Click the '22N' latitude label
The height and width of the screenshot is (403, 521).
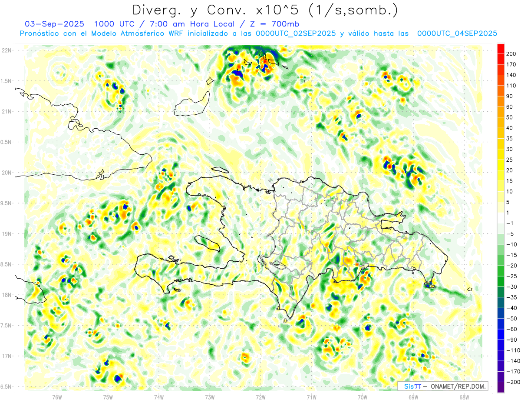click(x=7, y=50)
